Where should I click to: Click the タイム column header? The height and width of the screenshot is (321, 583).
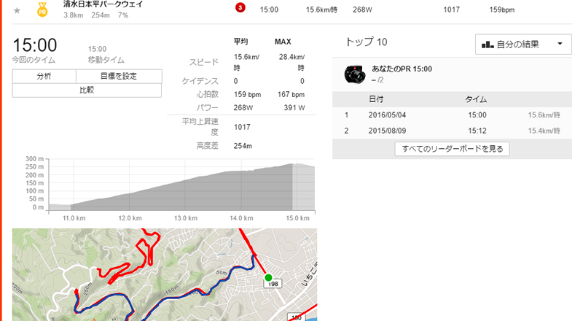[476, 99]
